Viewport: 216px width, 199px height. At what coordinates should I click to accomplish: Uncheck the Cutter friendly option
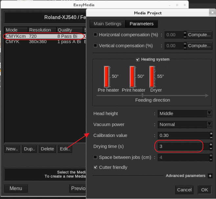click(96, 167)
